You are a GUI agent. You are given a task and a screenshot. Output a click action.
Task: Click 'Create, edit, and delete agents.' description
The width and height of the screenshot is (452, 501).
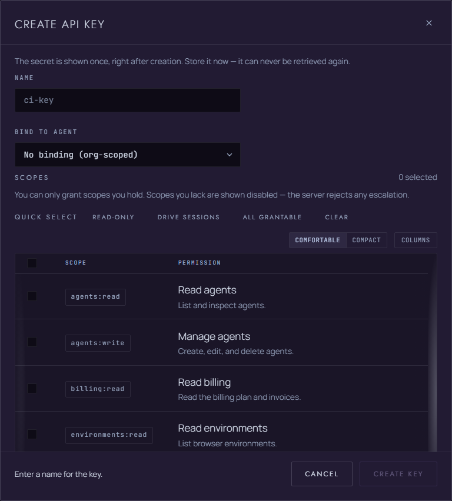235,352
